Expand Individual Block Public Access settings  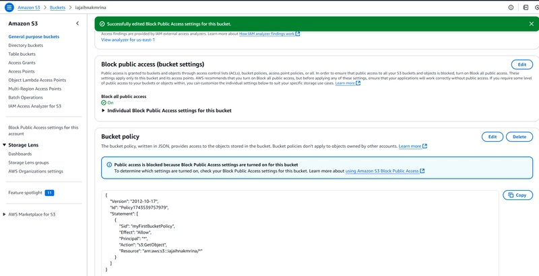[166, 111]
